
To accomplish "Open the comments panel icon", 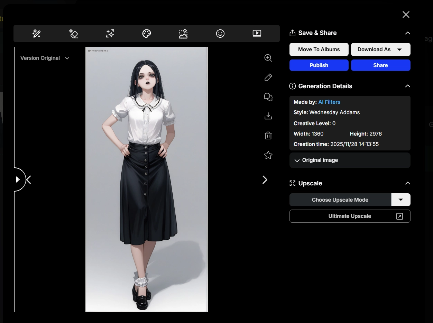I will tap(268, 97).
